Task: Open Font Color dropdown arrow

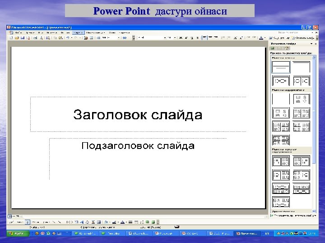Action: point(265,38)
